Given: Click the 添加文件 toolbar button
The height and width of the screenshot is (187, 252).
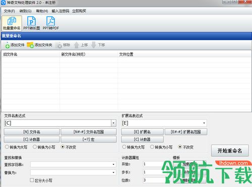Looking at the screenshot, I should [15, 45].
